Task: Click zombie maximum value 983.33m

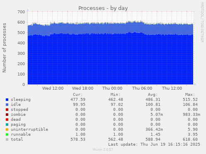Action: pos(191,115)
